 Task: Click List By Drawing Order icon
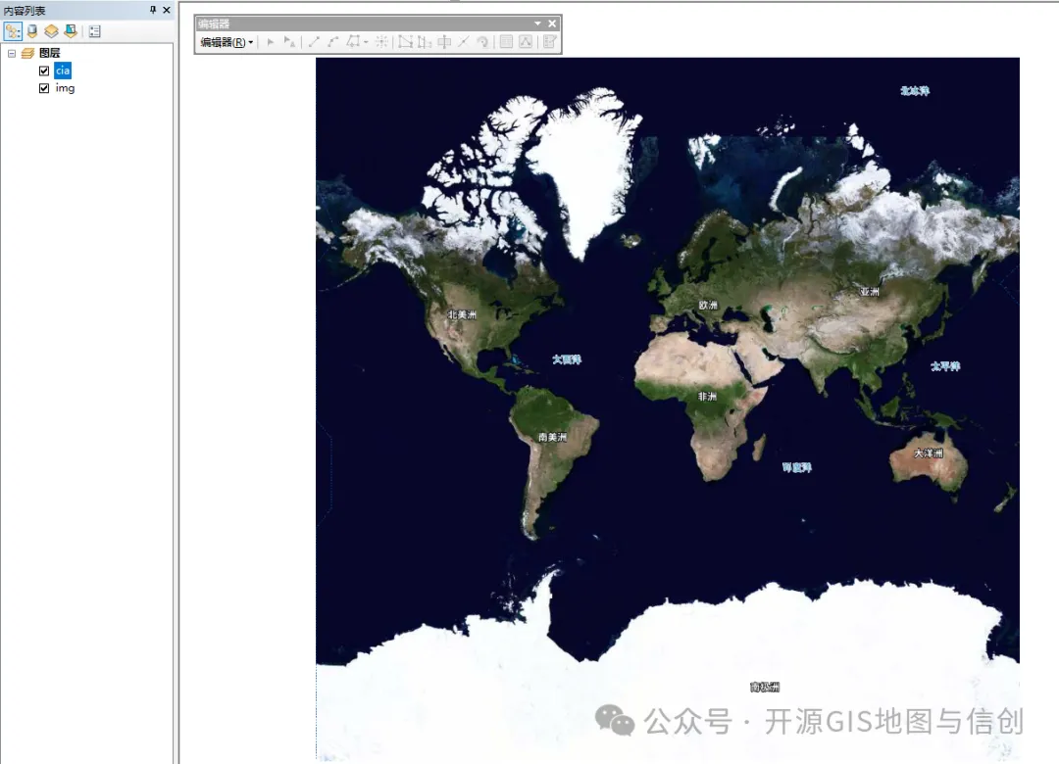click(13, 31)
